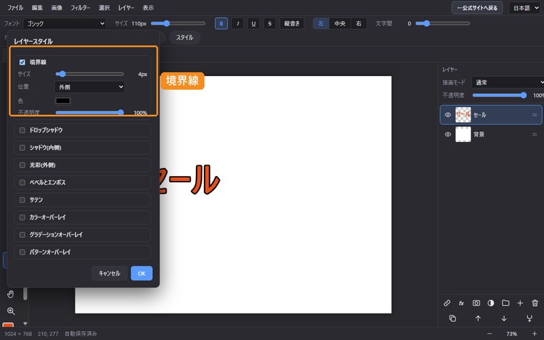Viewport: 544px width, 340px height.
Task: Click the half-circle adjustment layer icon
Action: pyautogui.click(x=490, y=303)
